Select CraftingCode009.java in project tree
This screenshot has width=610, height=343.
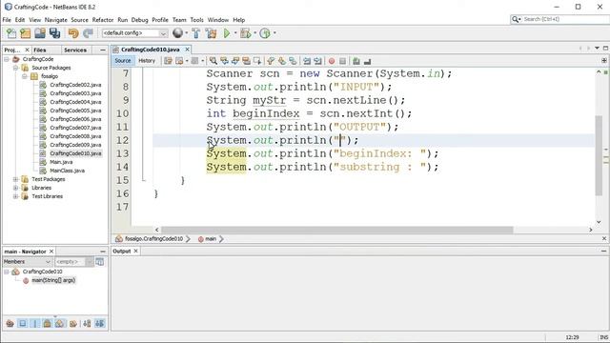point(75,145)
